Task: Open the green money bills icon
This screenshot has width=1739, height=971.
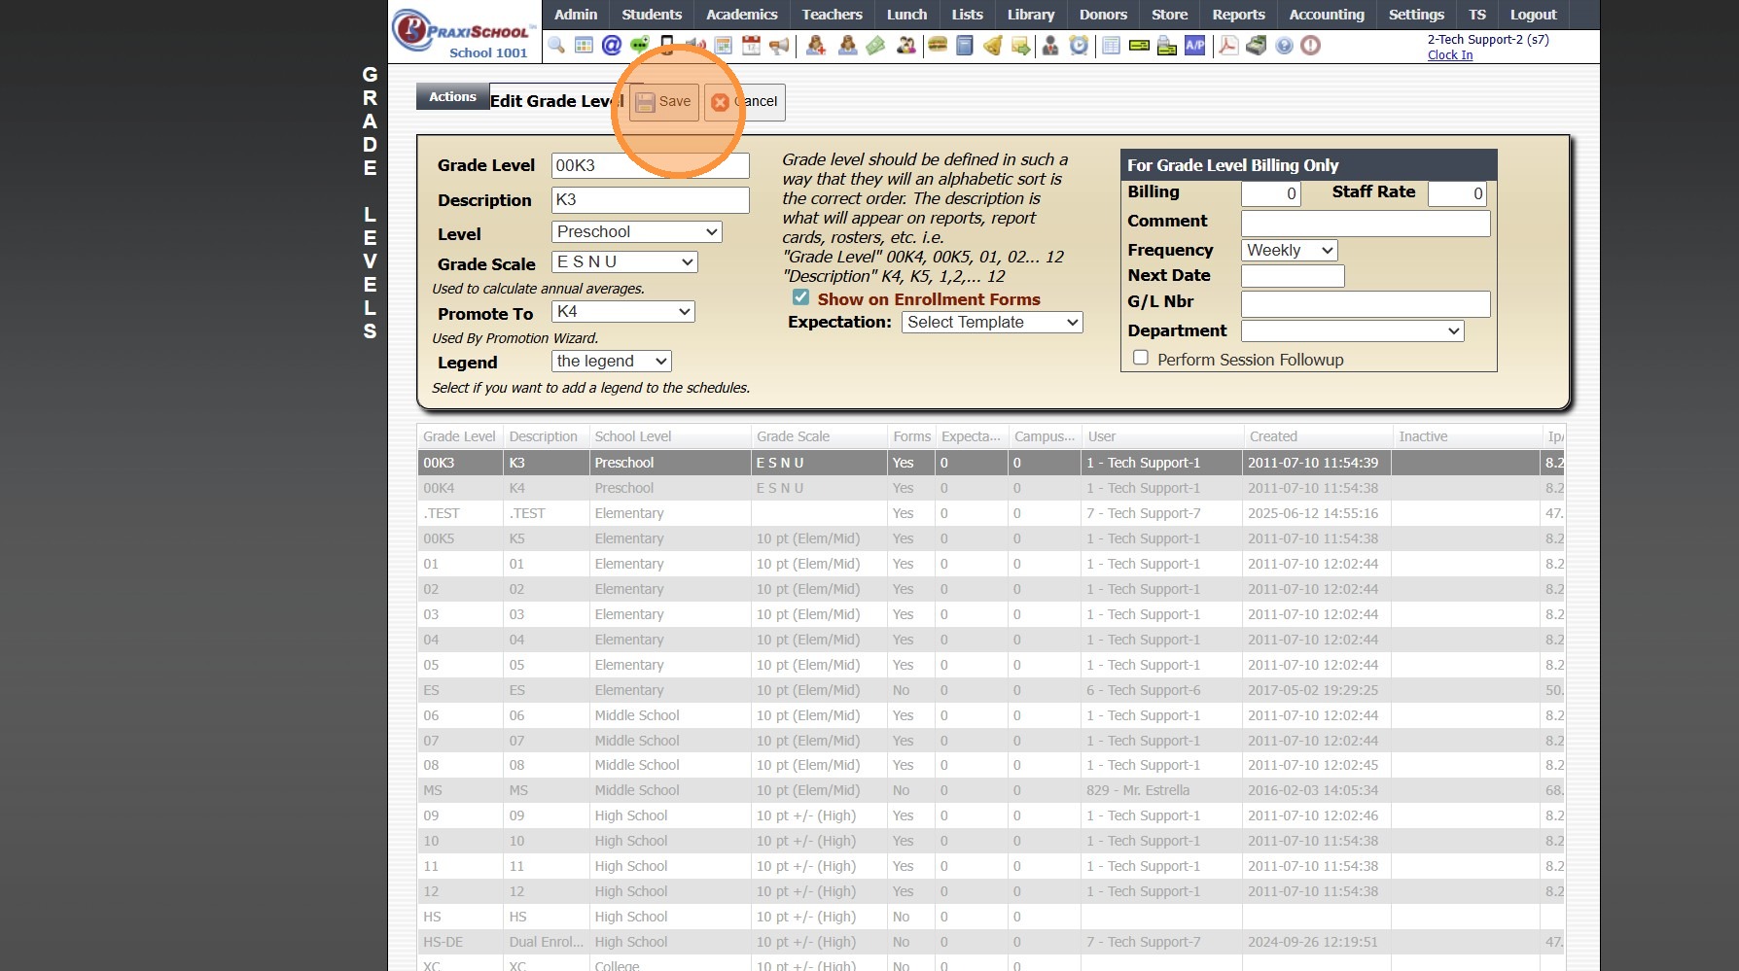Action: (x=875, y=46)
